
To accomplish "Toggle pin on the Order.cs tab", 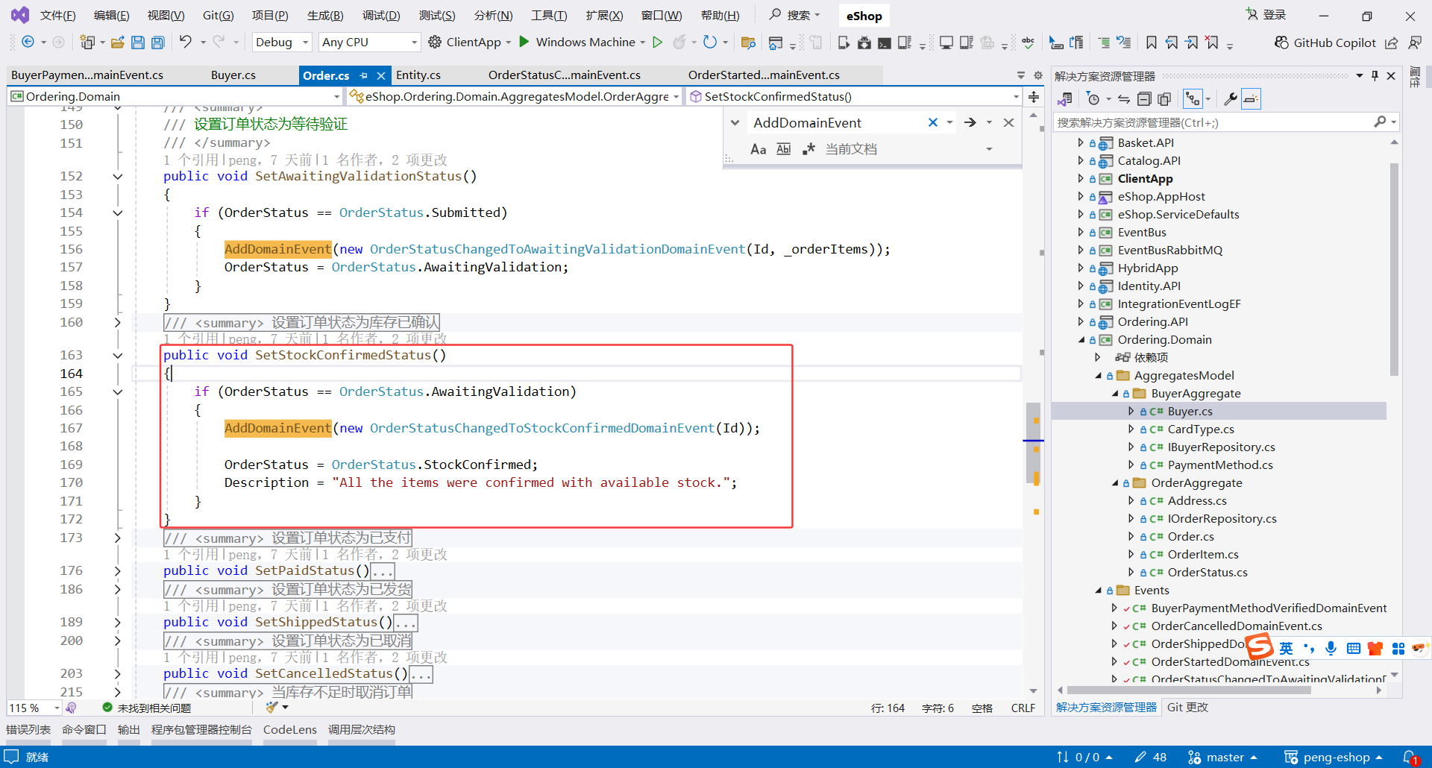I will [363, 75].
